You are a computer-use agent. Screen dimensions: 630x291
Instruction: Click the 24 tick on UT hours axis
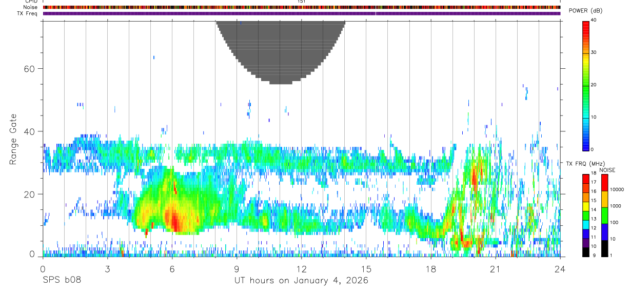pyautogui.click(x=560, y=270)
